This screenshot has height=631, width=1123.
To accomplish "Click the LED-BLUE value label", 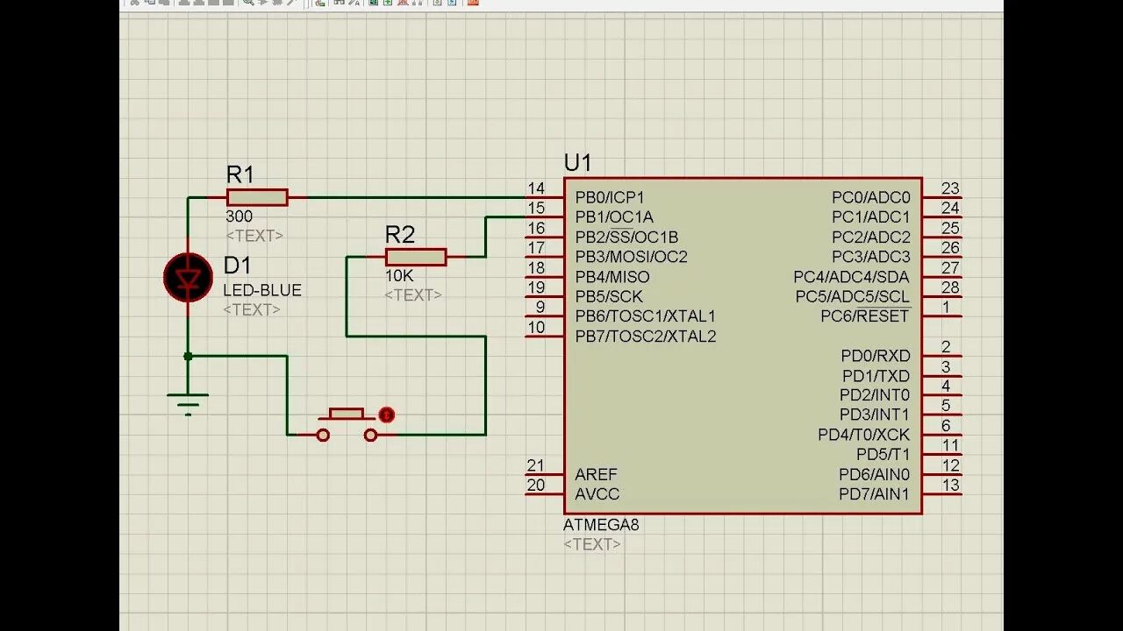I will [262, 290].
